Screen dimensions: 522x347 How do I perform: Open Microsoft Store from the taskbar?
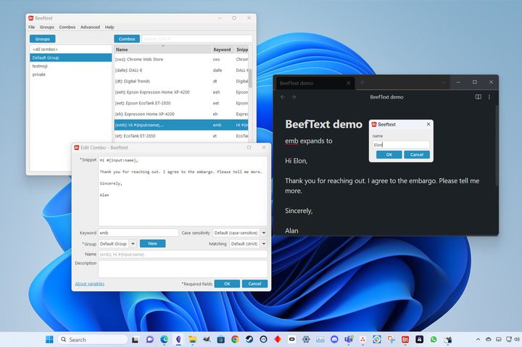(220, 339)
